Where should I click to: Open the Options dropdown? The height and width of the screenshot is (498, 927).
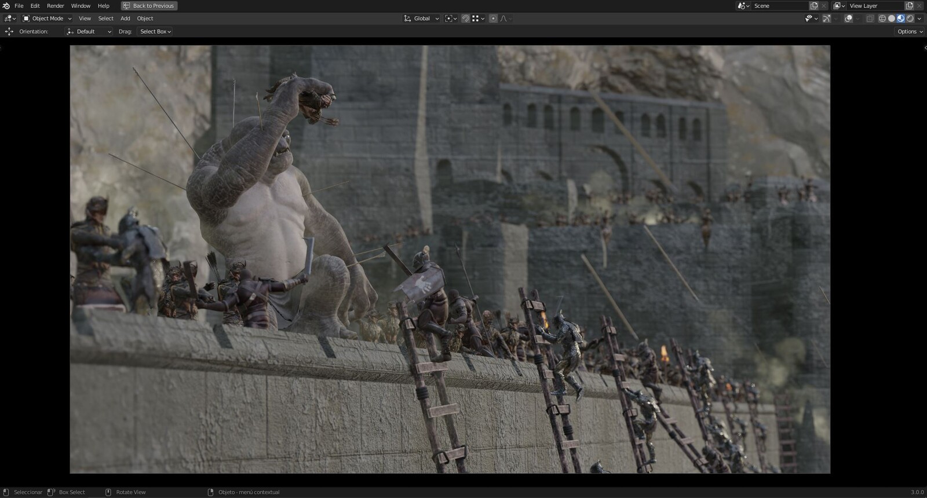coord(910,32)
